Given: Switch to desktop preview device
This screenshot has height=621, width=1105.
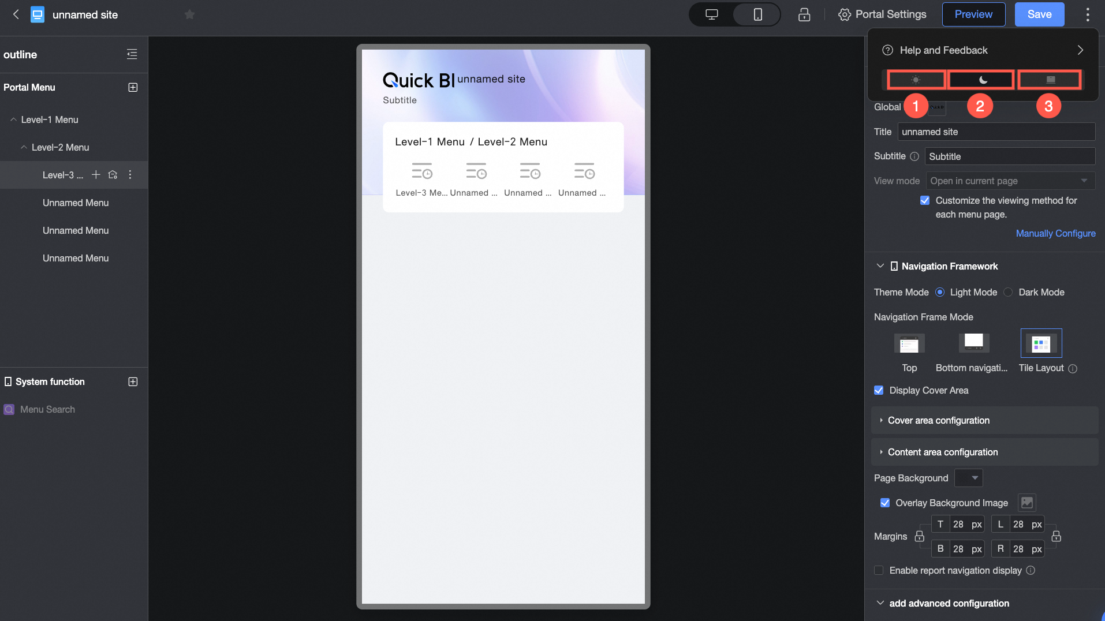Looking at the screenshot, I should pyautogui.click(x=712, y=14).
